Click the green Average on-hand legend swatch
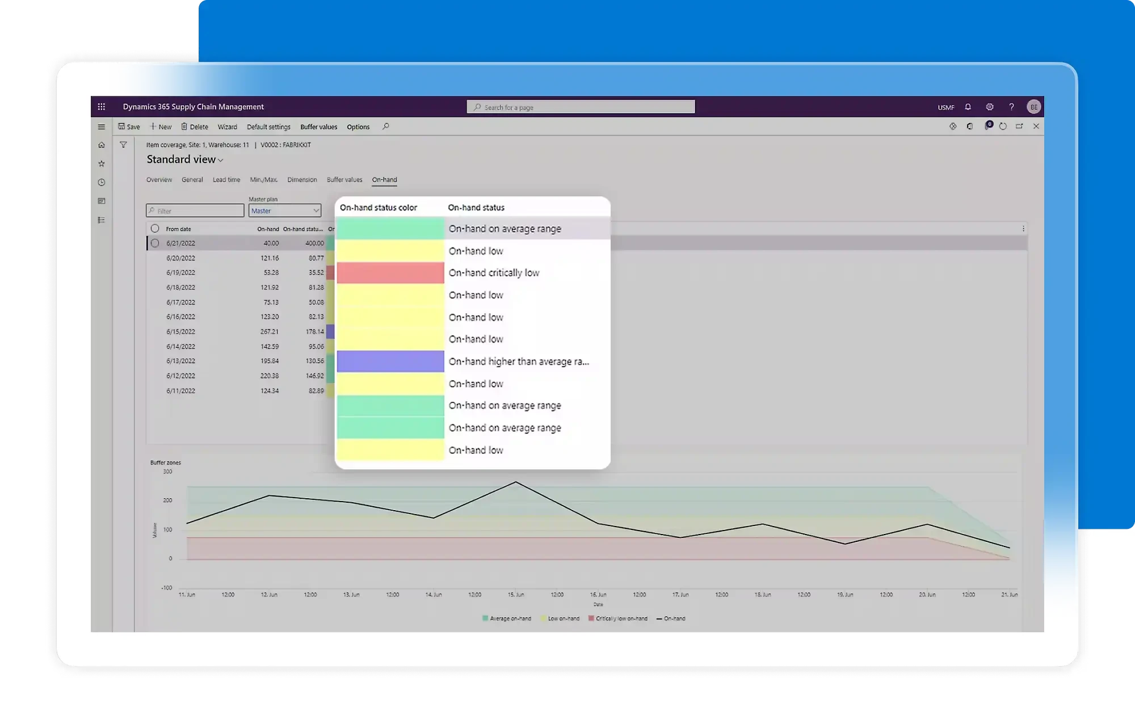The width and height of the screenshot is (1135, 728). pyautogui.click(x=484, y=618)
